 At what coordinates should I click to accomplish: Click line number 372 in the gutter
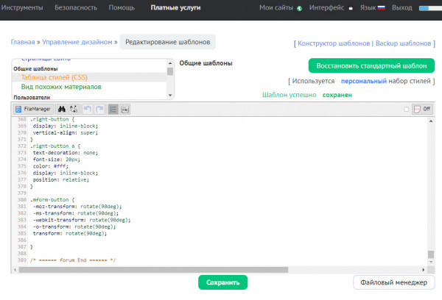21,146
